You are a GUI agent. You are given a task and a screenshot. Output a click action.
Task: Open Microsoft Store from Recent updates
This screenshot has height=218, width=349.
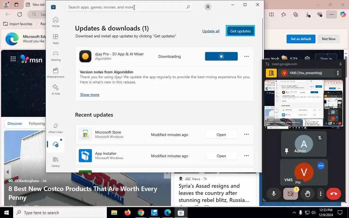point(221,135)
